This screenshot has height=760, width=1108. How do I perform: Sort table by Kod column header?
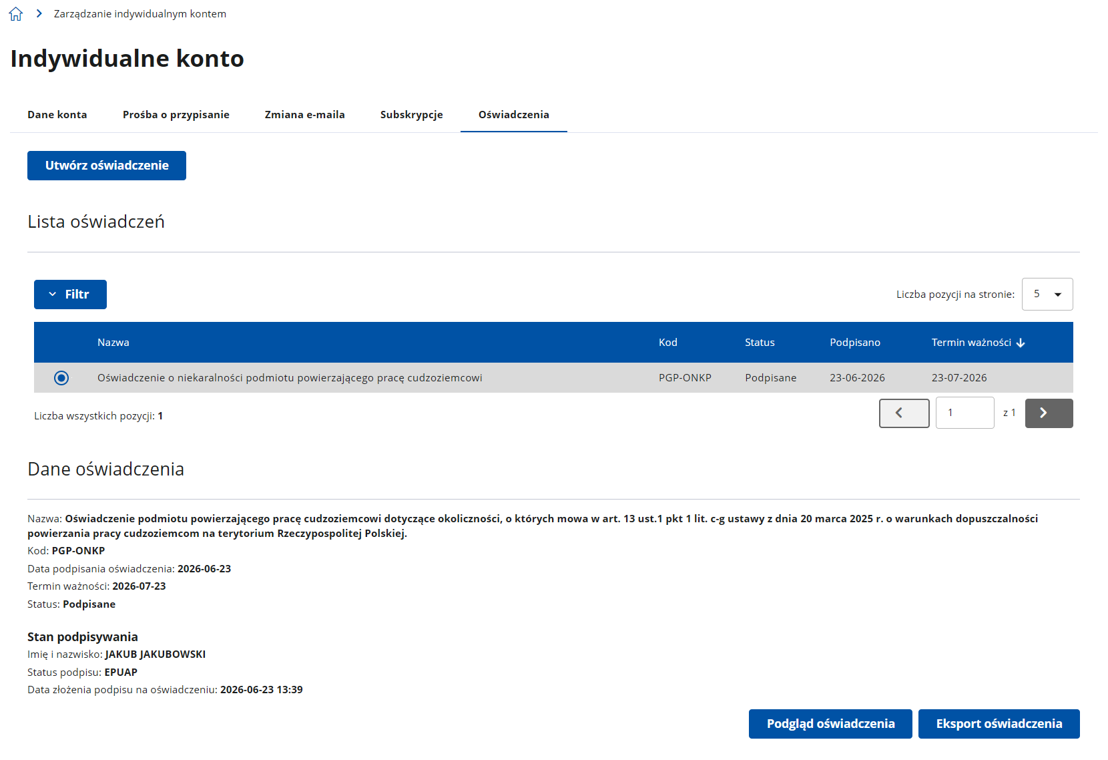668,343
